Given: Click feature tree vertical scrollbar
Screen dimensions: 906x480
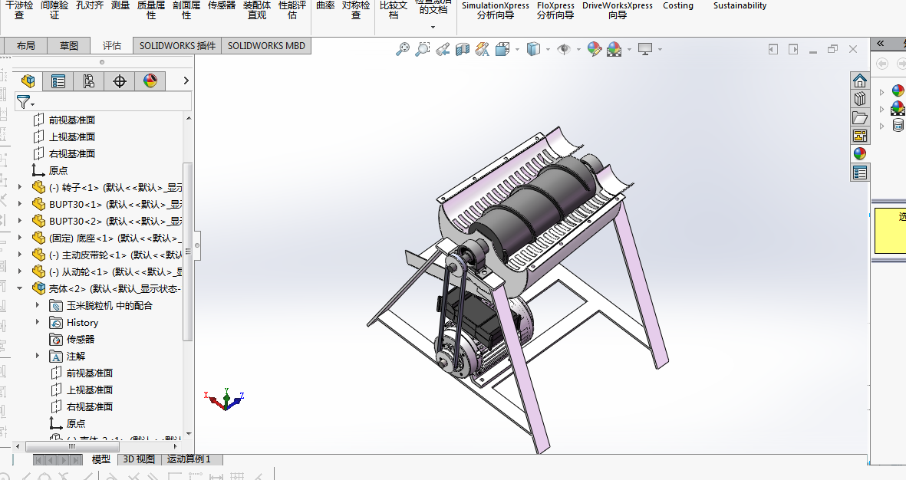Looking at the screenshot, I should coord(188,252).
